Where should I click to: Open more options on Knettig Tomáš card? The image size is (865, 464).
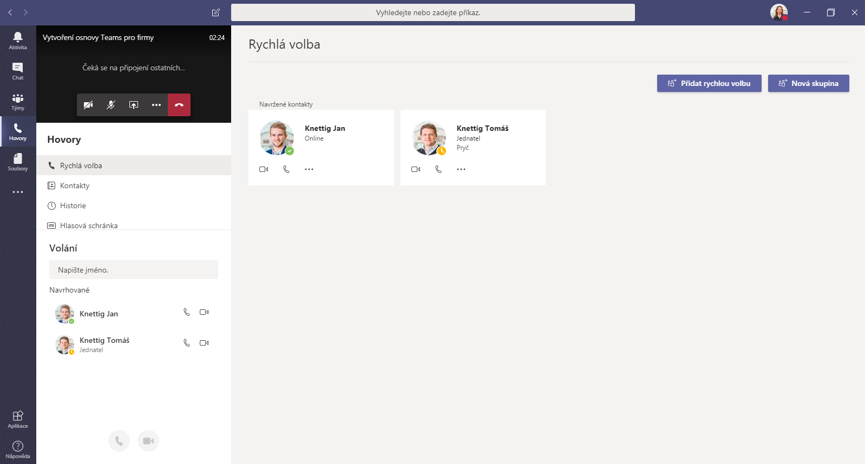click(x=461, y=169)
